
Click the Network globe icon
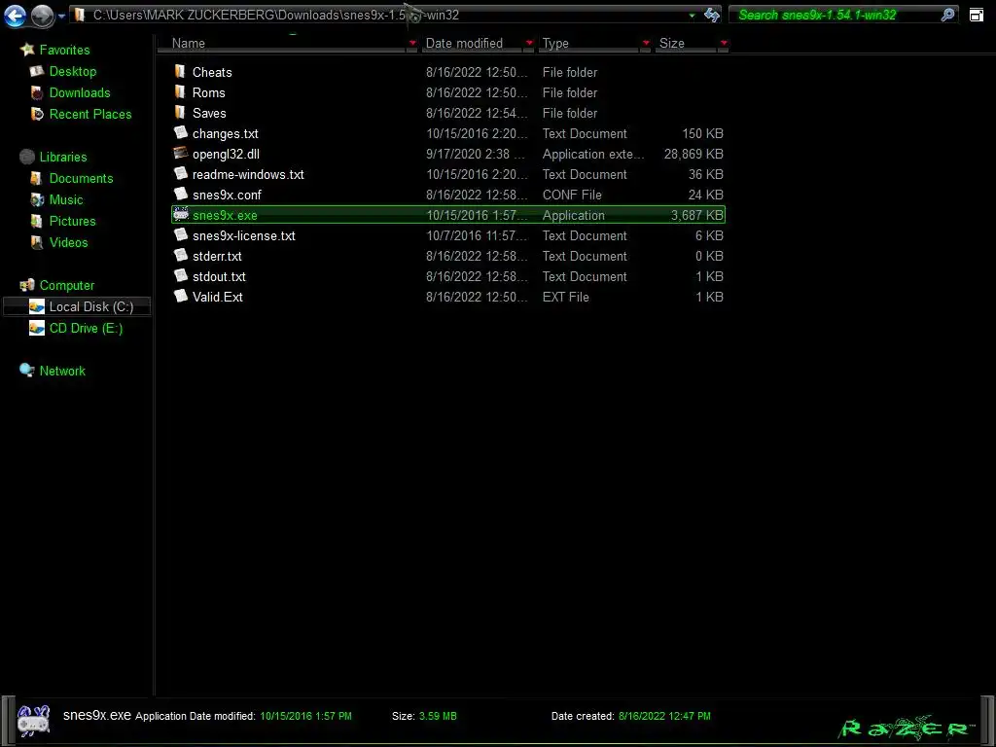pyautogui.click(x=26, y=371)
